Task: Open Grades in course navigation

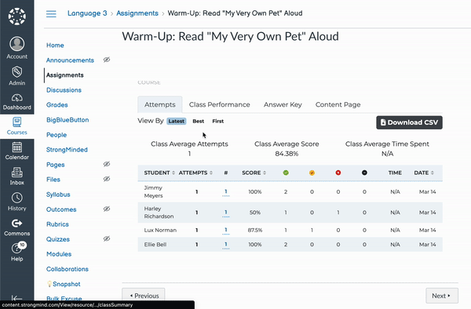Action: 57,105
